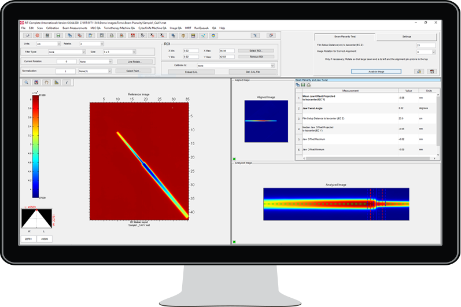Click the print icon above results table
This screenshot has width=461, height=307.
point(307,84)
